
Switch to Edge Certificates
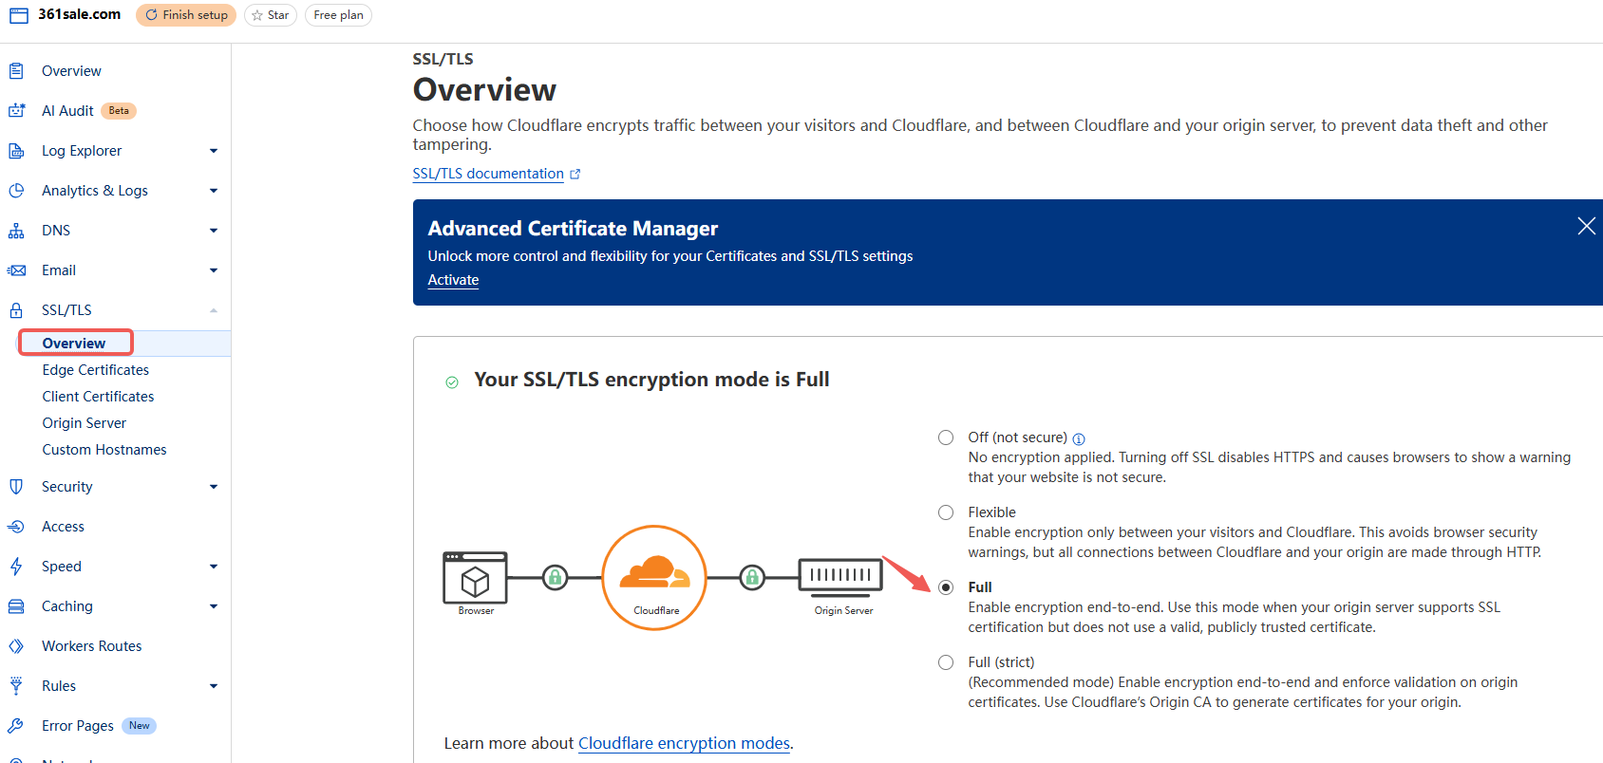95,369
